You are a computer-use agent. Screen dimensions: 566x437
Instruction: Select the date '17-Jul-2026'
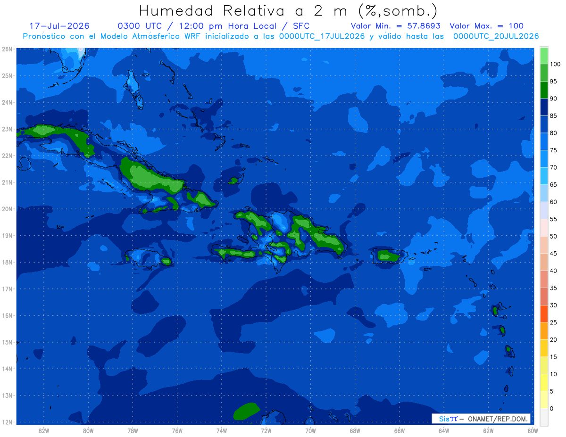coord(59,26)
